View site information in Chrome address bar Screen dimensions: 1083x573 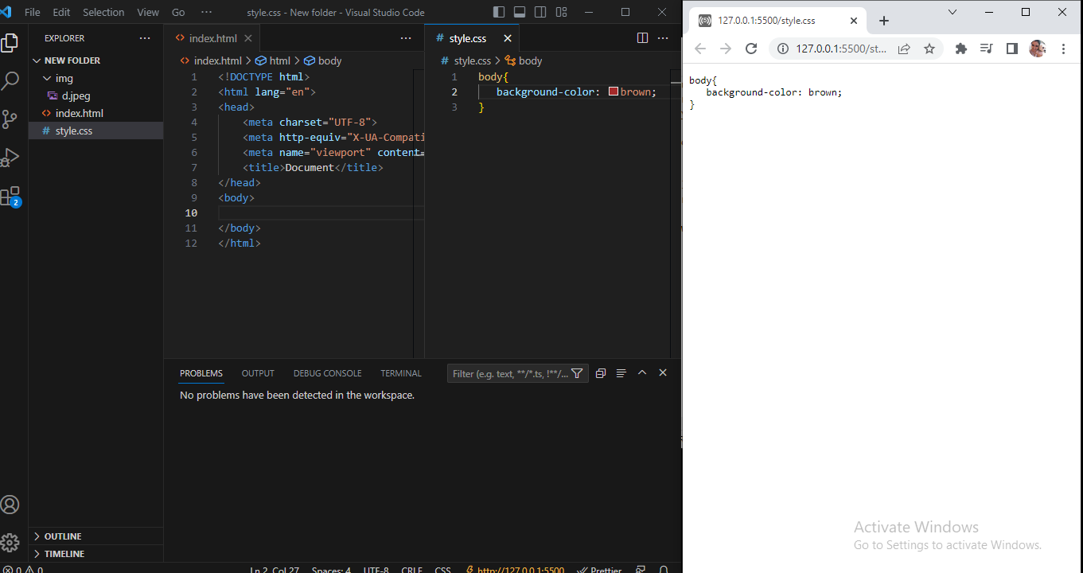[x=782, y=49]
